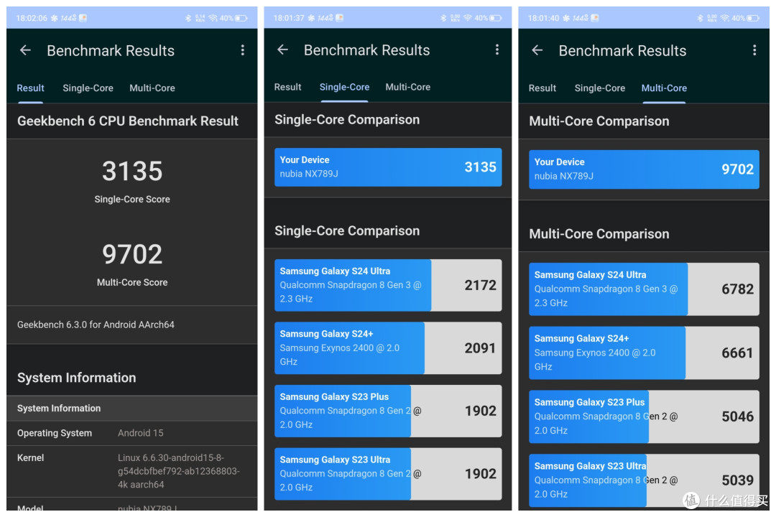This screenshot has width=776, height=517.
Task: Go back from left Benchmark Results screen
Action: pos(25,50)
